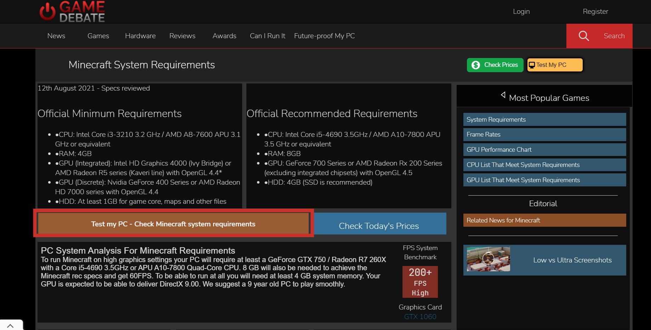Click Test my PC - Check Minecraft system requirements

[x=173, y=224]
